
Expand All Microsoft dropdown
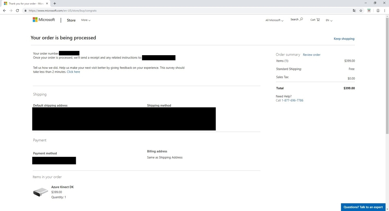pyautogui.click(x=274, y=20)
